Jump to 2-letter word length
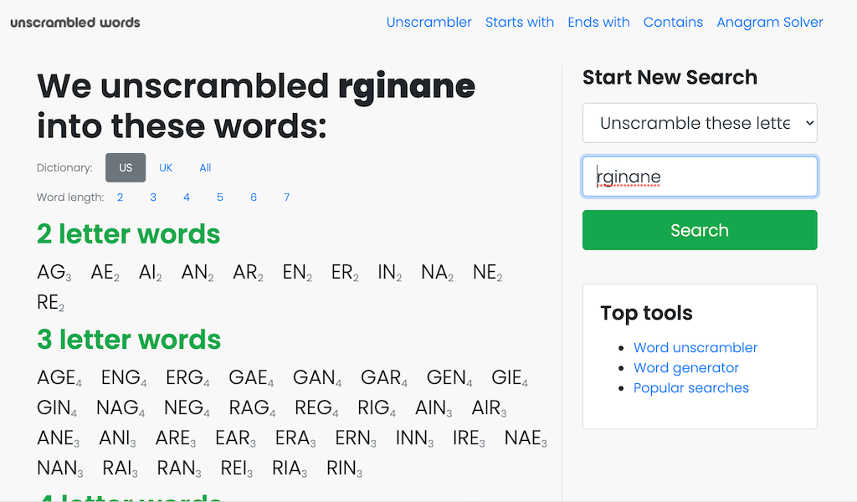 coord(121,197)
